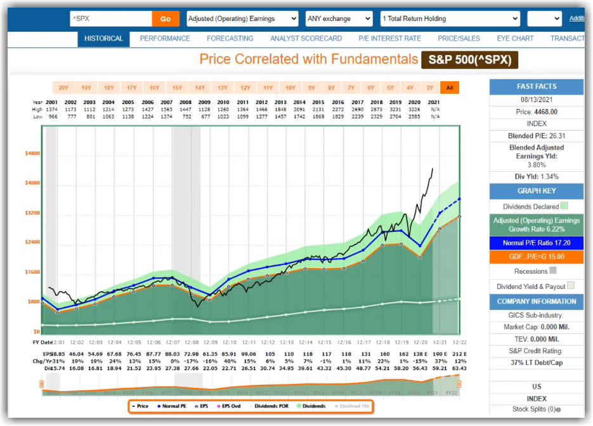Set chart range to 13Y

point(223,87)
